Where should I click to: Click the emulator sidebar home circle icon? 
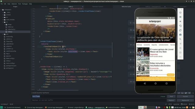180,48
